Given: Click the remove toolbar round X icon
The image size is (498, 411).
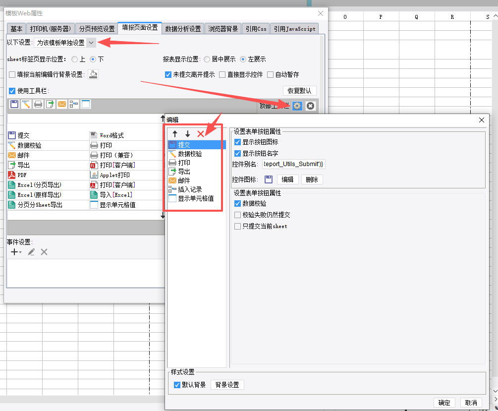Looking at the screenshot, I should (311, 106).
